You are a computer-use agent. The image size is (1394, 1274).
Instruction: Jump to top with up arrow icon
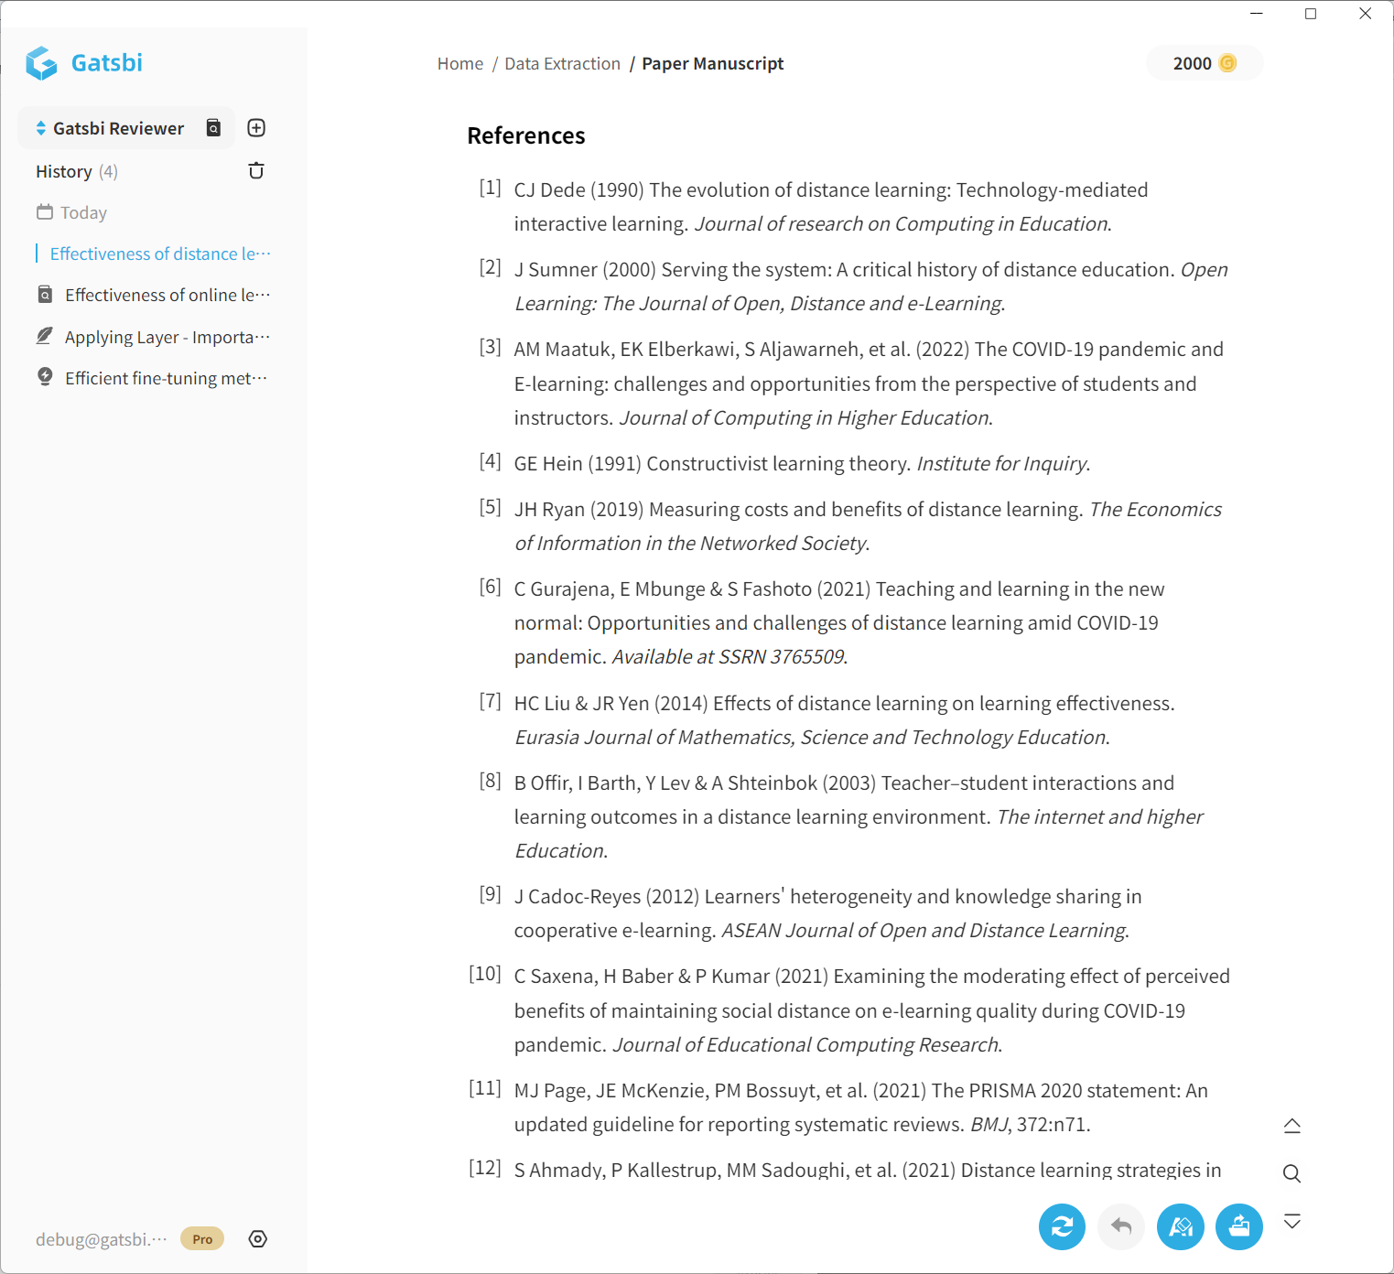pyautogui.click(x=1291, y=1126)
